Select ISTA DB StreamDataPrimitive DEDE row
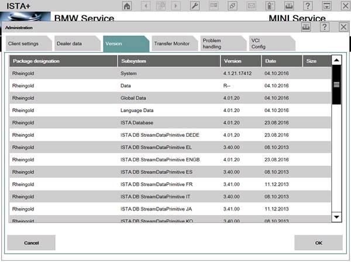Viewport: 351px width, 263px height. coord(170,135)
